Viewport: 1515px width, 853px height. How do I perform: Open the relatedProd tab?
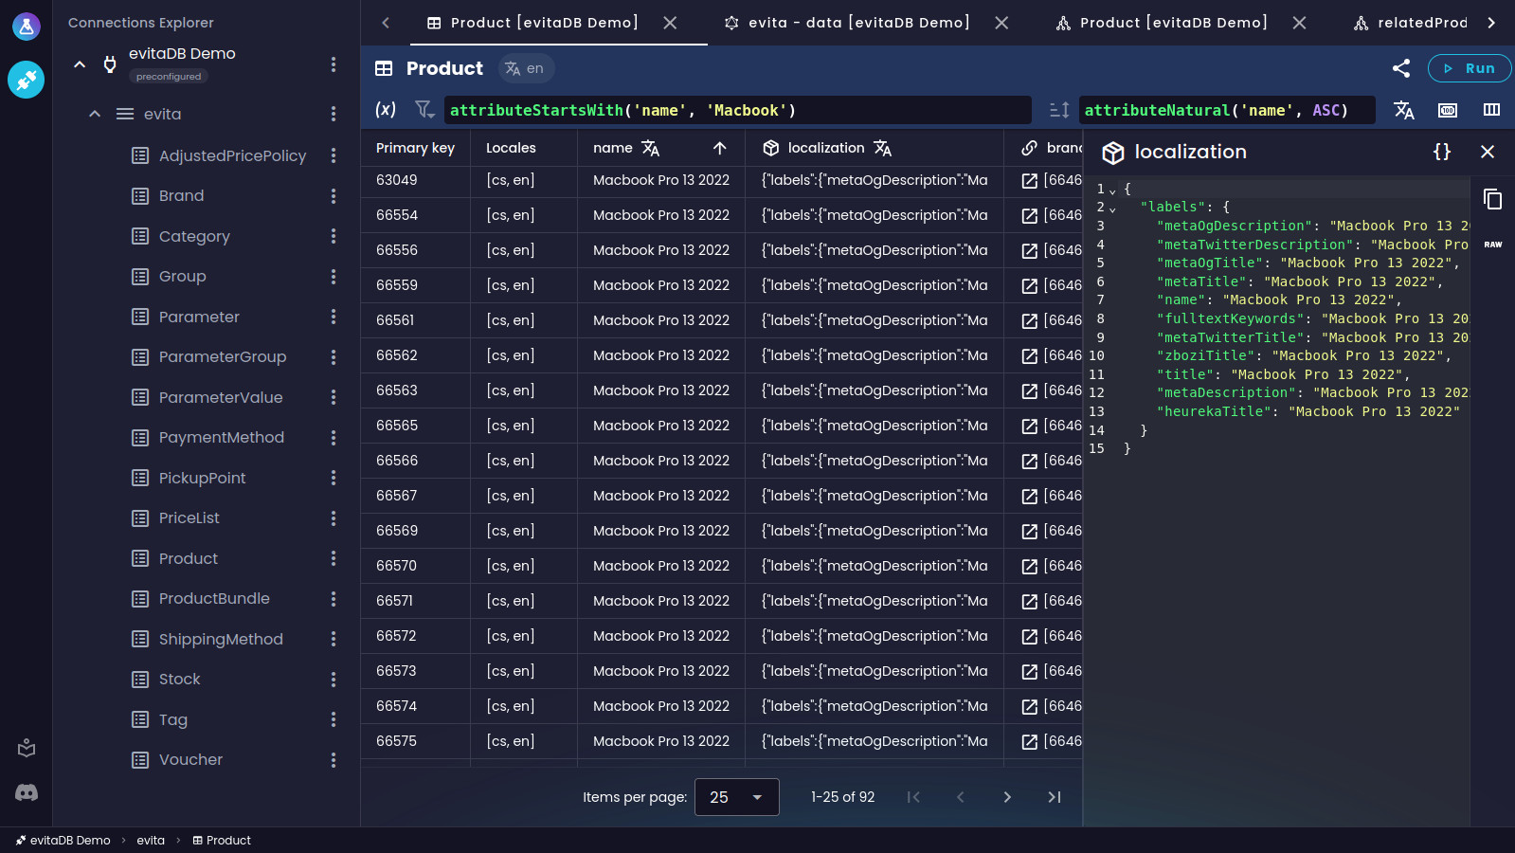(x=1410, y=23)
